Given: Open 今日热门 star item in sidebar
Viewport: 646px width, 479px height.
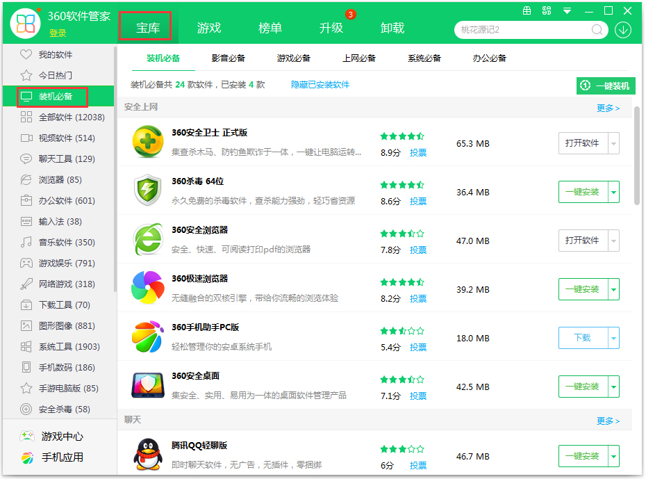Looking at the screenshot, I should [58, 76].
